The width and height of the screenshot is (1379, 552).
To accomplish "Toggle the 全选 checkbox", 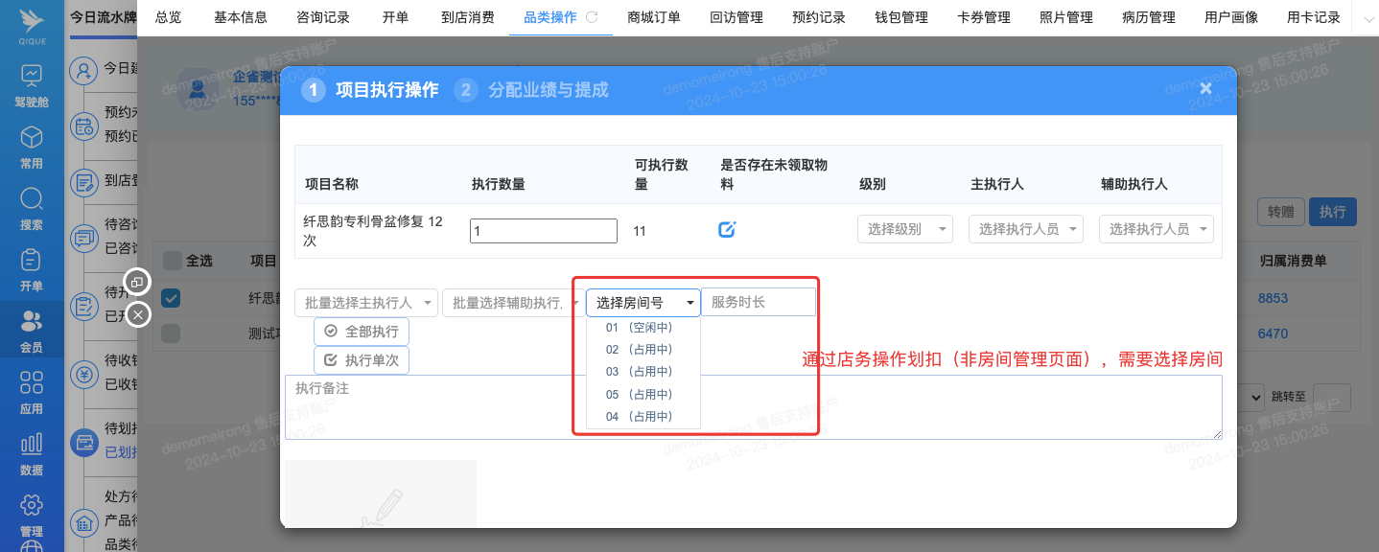I will click(172, 261).
